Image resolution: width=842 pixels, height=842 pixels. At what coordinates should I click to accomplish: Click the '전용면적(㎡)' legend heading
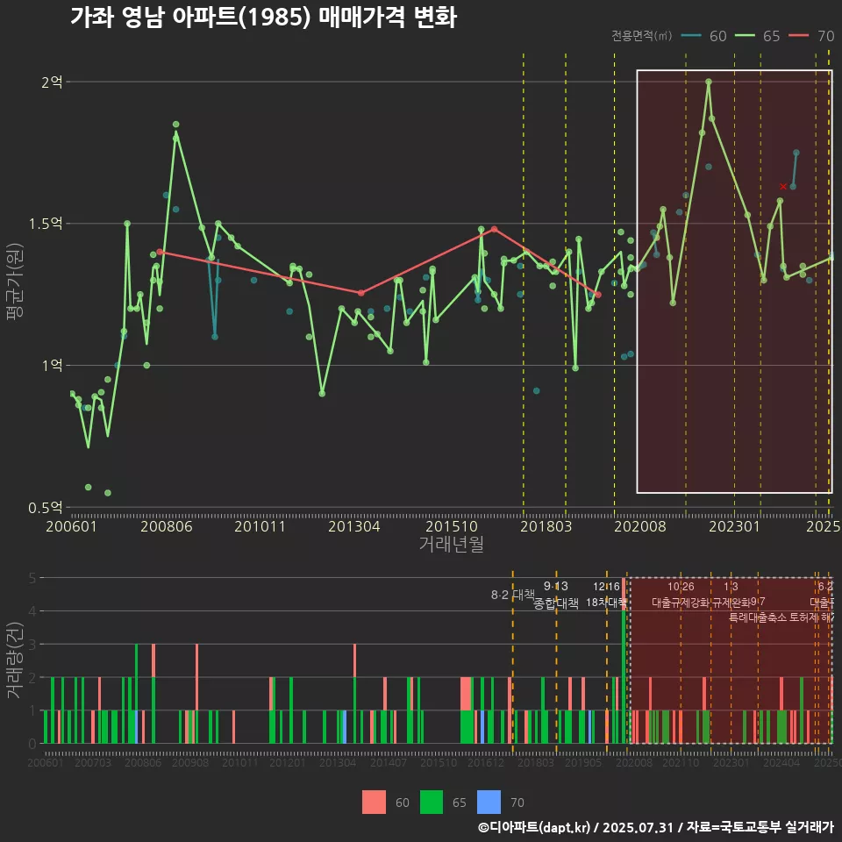[642, 36]
